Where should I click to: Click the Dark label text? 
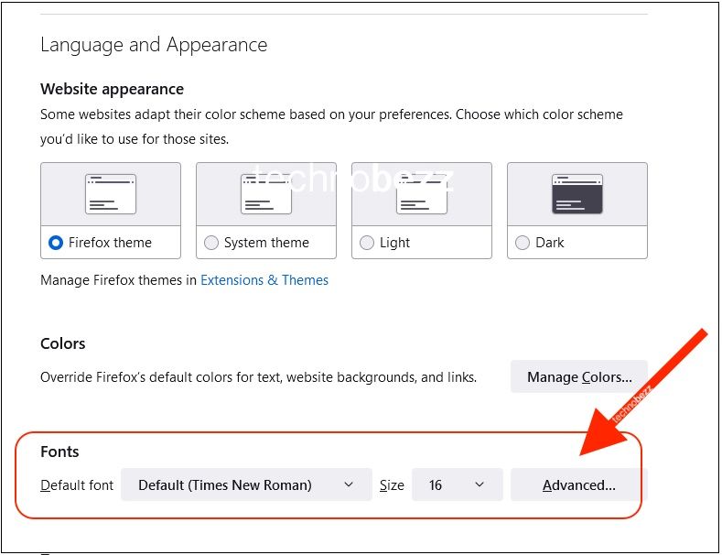tap(550, 243)
